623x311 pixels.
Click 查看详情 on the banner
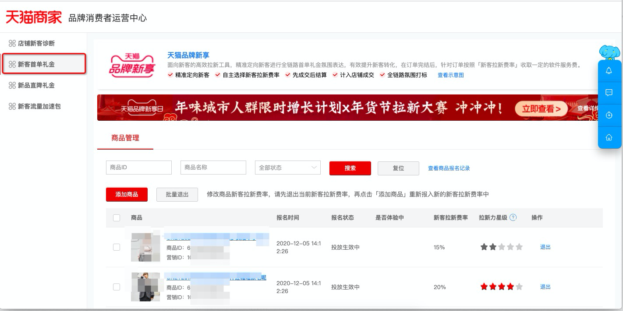pos(588,108)
